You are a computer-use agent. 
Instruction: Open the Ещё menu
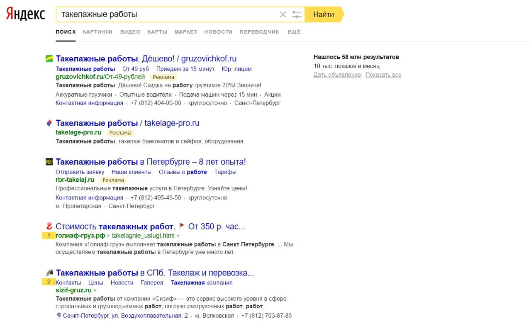(x=294, y=32)
